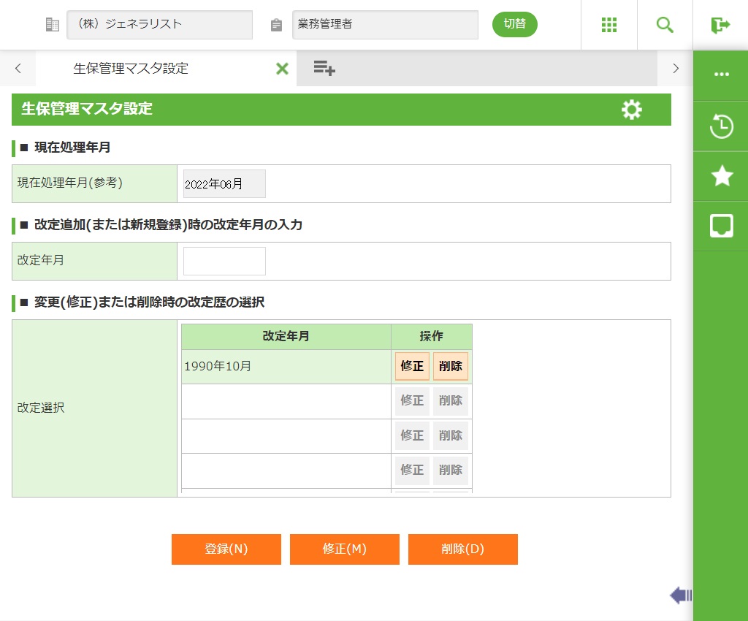Click the logout icon in header
The image size is (748, 621).
tap(720, 25)
